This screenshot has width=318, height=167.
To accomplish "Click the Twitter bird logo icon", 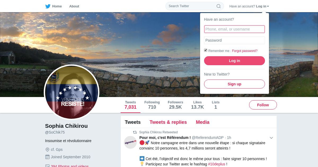I will (48, 6).
